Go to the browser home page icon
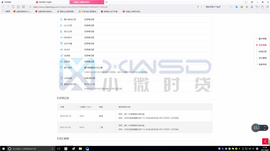The image size is (270, 151). point(18,7)
